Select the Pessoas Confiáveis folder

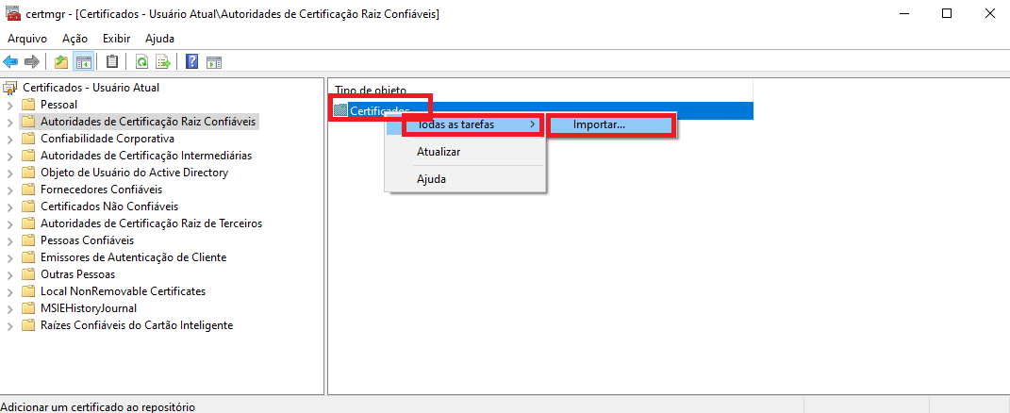(x=87, y=240)
